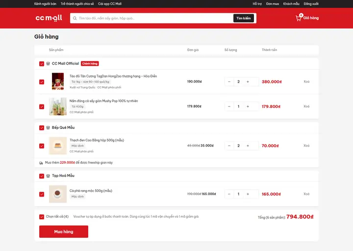Open Khách mẫu account link
Image resolution: width=353 pixels, height=251 pixels.
291,4
